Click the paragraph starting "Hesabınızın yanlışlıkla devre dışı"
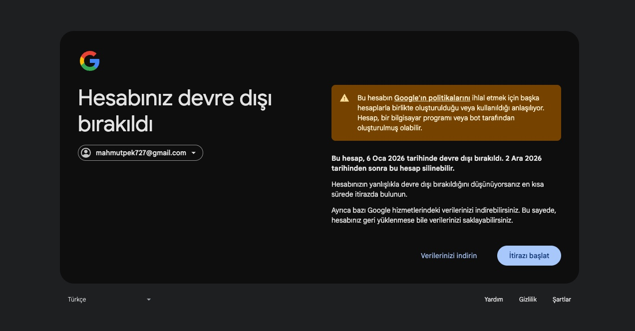This screenshot has height=331, width=635. (x=438, y=189)
